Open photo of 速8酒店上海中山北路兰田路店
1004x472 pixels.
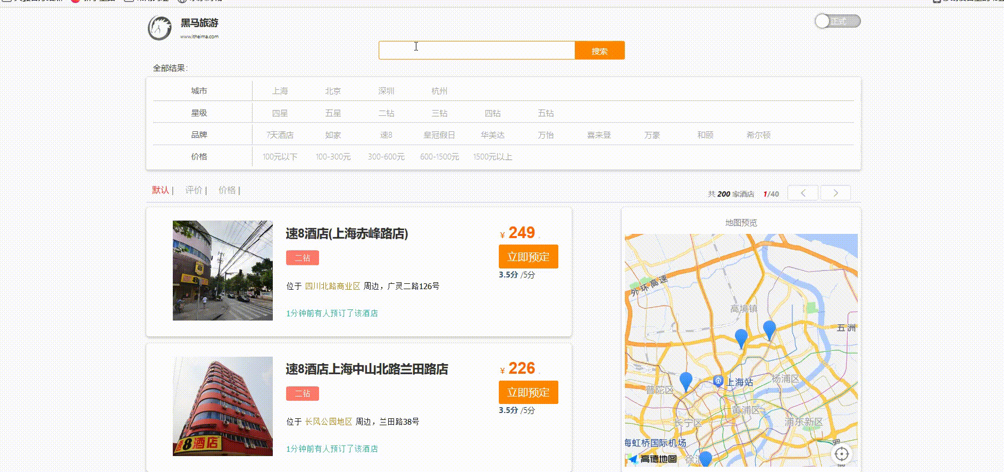[x=223, y=406]
